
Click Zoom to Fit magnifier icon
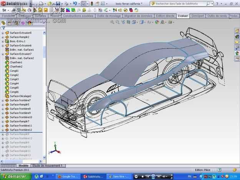pyautogui.click(x=113, y=22)
